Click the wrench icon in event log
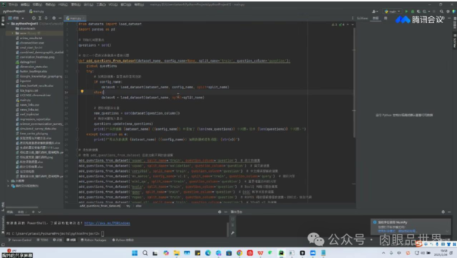The image size is (457, 258). point(233,233)
